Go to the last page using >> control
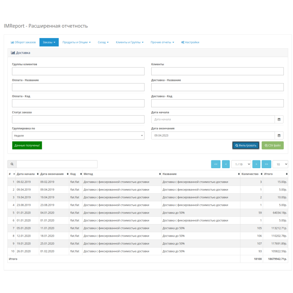Viewport: 293px width, 293px height. coord(267,164)
